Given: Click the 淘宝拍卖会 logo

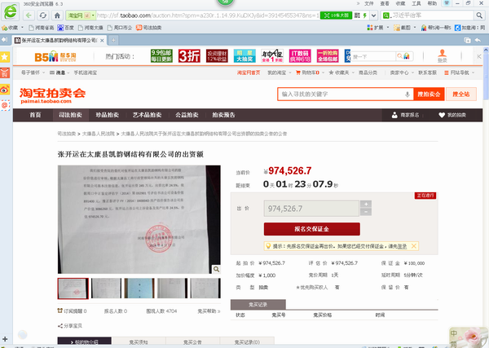Looking at the screenshot, I should (52, 95).
